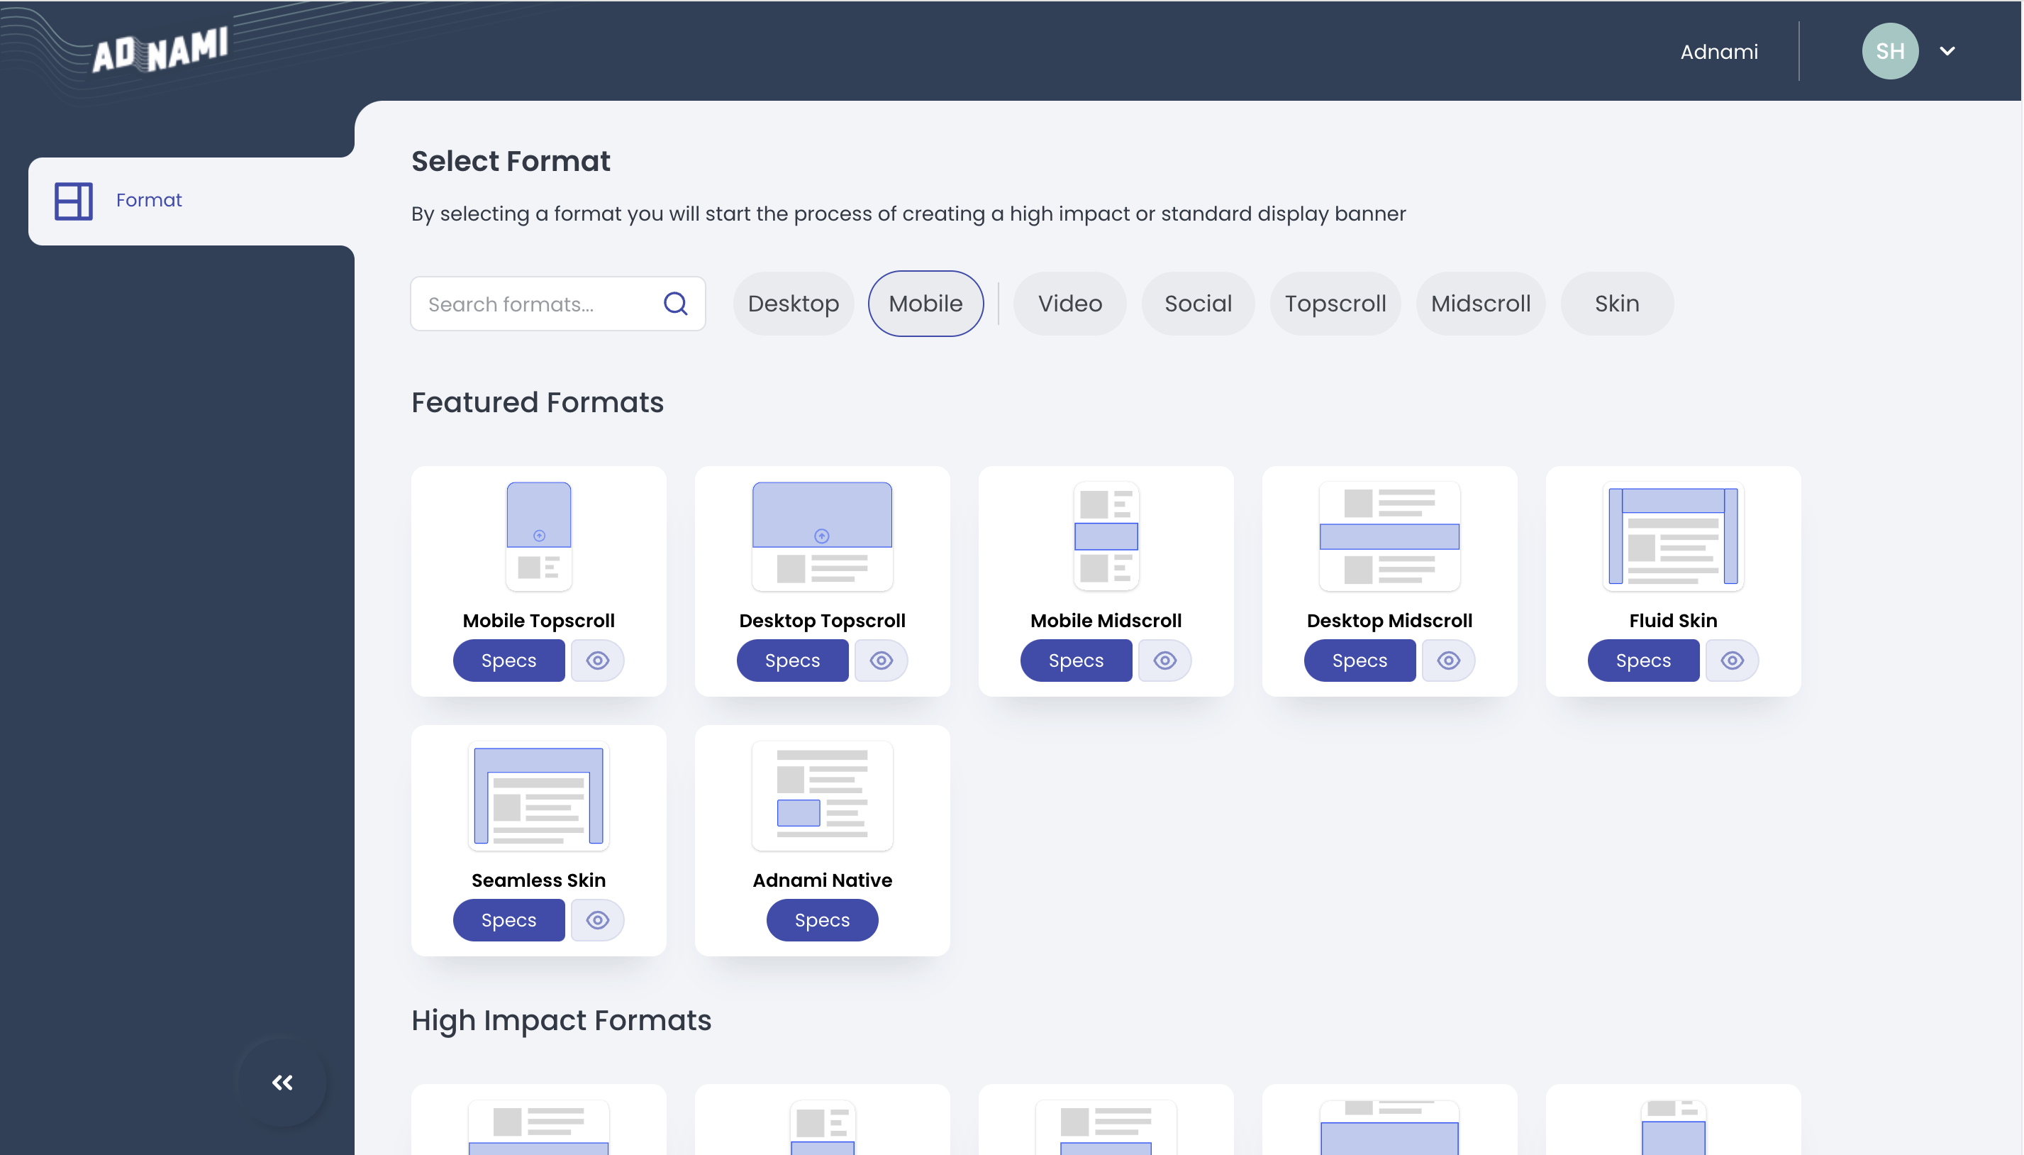Expand the user account dropdown arrow
Screen dimensions: 2024x1155
pyautogui.click(x=1947, y=51)
